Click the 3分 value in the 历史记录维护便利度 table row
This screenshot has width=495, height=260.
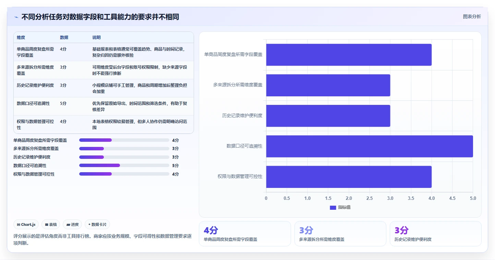(63, 85)
